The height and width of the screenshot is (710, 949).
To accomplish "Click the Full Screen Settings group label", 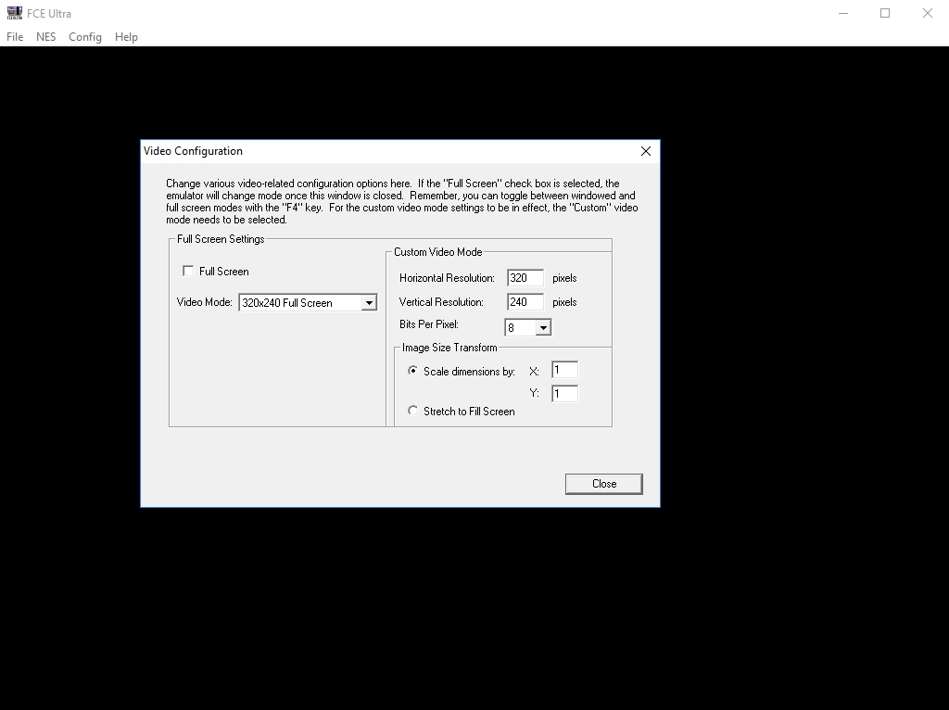I will [221, 239].
